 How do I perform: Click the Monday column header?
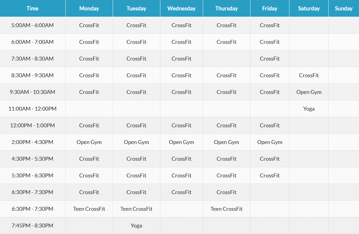click(89, 8)
